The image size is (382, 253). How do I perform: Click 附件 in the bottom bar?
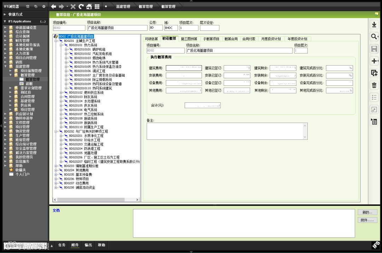(x=75, y=245)
